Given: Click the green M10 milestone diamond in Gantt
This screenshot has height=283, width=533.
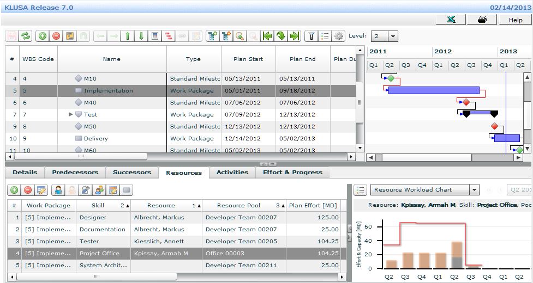Looking at the screenshot, I should (391, 78).
